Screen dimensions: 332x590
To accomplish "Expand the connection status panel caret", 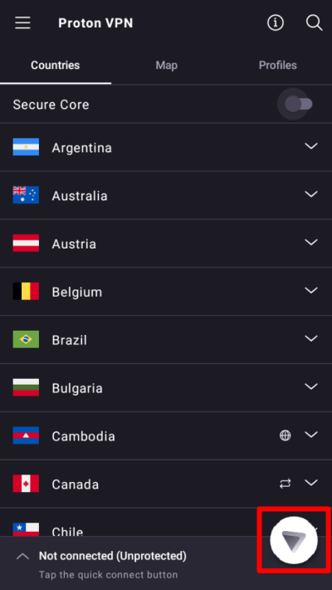I will (x=23, y=556).
